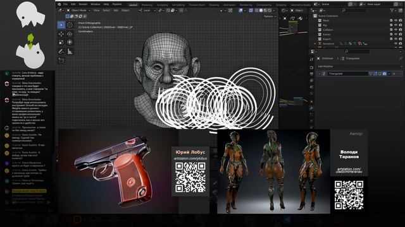The height and width of the screenshot is (227, 405).
Task: Open the viewport Add menu
Action: 116,11
